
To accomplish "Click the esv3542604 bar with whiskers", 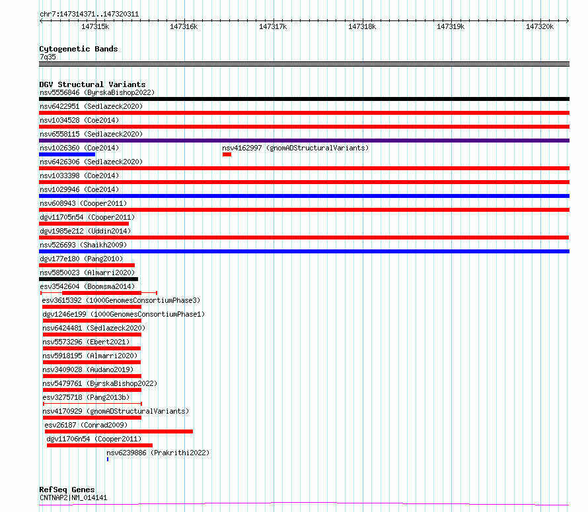I will pos(98,292).
